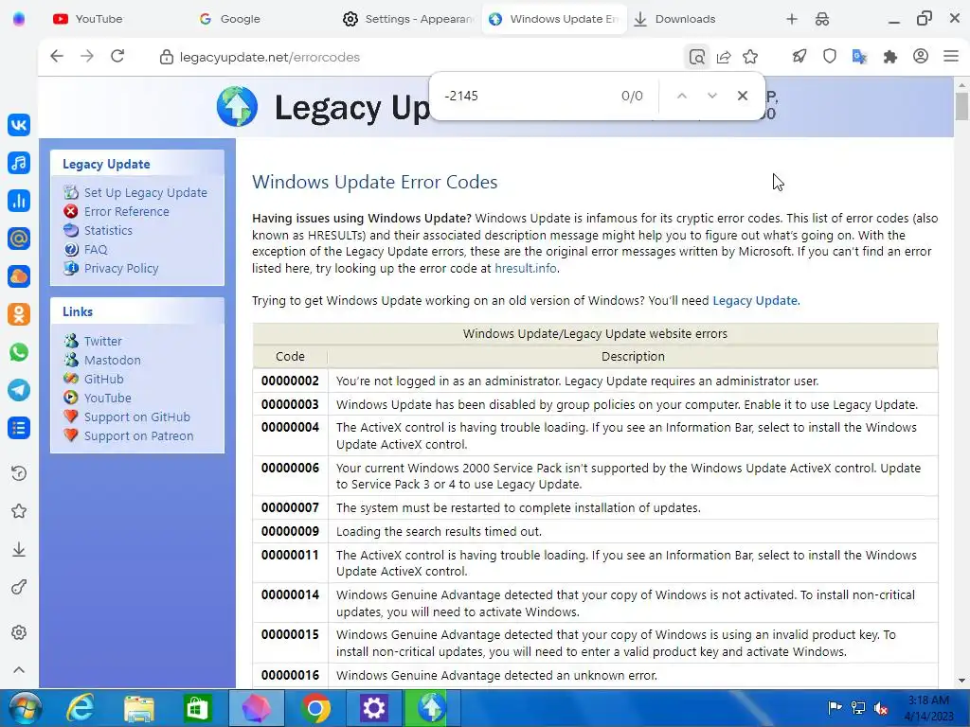Screen dimensions: 970x727
Task: Open the blue list sidebar icon
Action: (x=19, y=428)
